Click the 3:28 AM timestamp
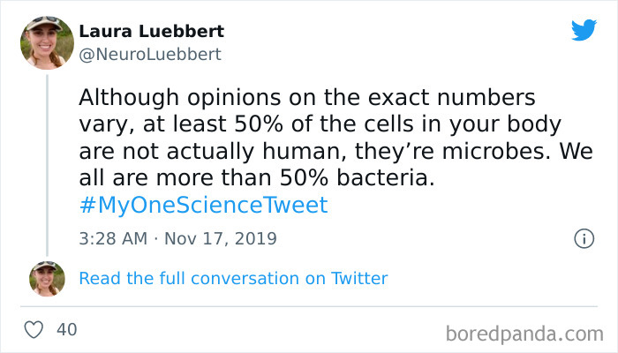 click(x=113, y=238)
